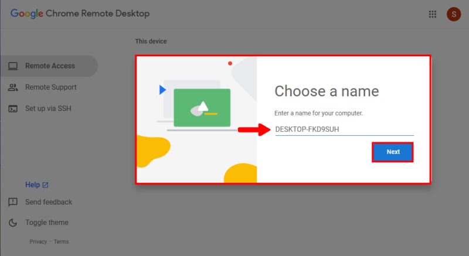The height and width of the screenshot is (256, 469).
Task: Choose Send feedback in the sidebar
Action: coord(49,202)
